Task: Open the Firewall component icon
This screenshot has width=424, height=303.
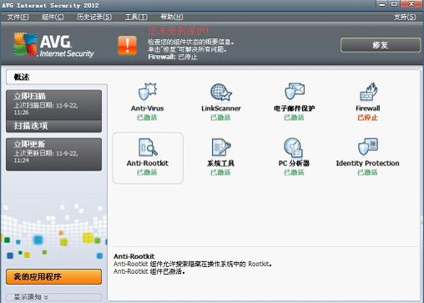Action: click(x=368, y=92)
